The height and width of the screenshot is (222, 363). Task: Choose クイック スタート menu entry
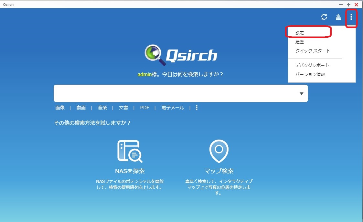tap(313, 51)
